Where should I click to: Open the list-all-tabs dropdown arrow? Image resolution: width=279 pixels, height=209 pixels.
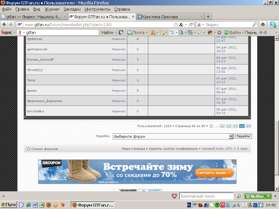276,17
